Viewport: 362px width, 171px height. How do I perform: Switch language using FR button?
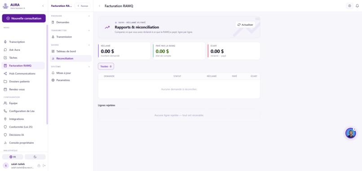click(13, 157)
